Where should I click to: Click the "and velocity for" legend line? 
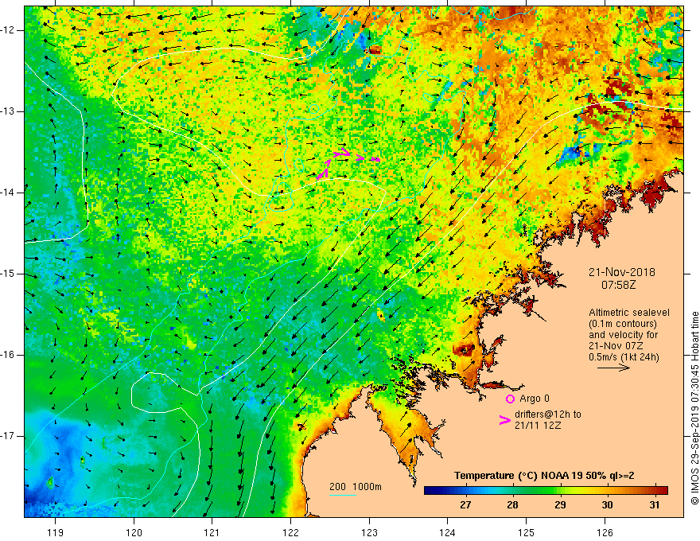(623, 335)
